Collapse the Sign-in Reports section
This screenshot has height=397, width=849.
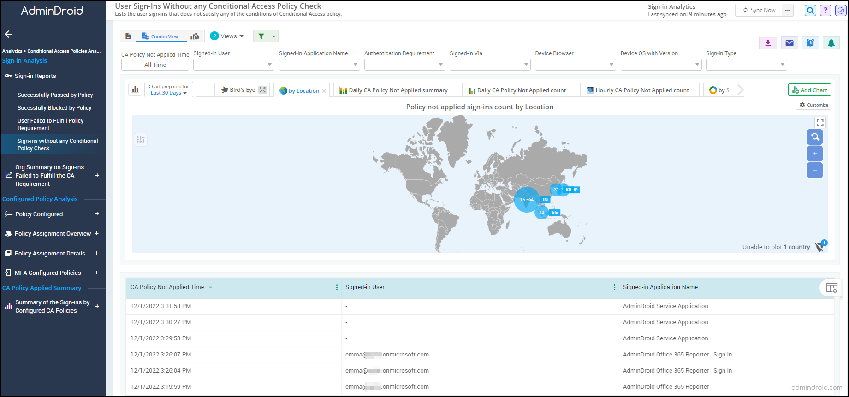(96, 76)
